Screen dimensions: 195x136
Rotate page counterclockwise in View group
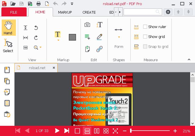click(36, 28)
